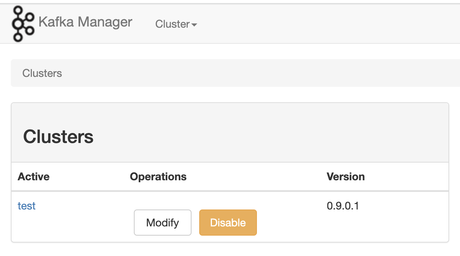This screenshot has height=256, width=460.
Task: Click the Clusters panel heading
Action: point(58,137)
